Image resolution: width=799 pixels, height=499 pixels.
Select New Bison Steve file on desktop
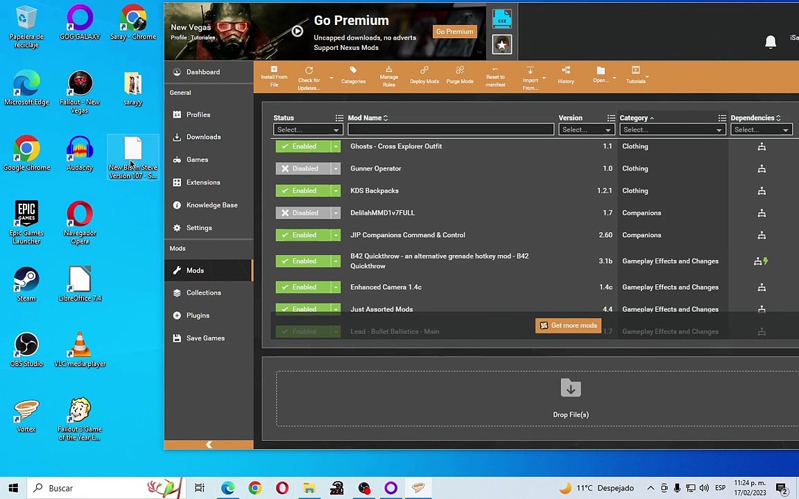[133, 157]
